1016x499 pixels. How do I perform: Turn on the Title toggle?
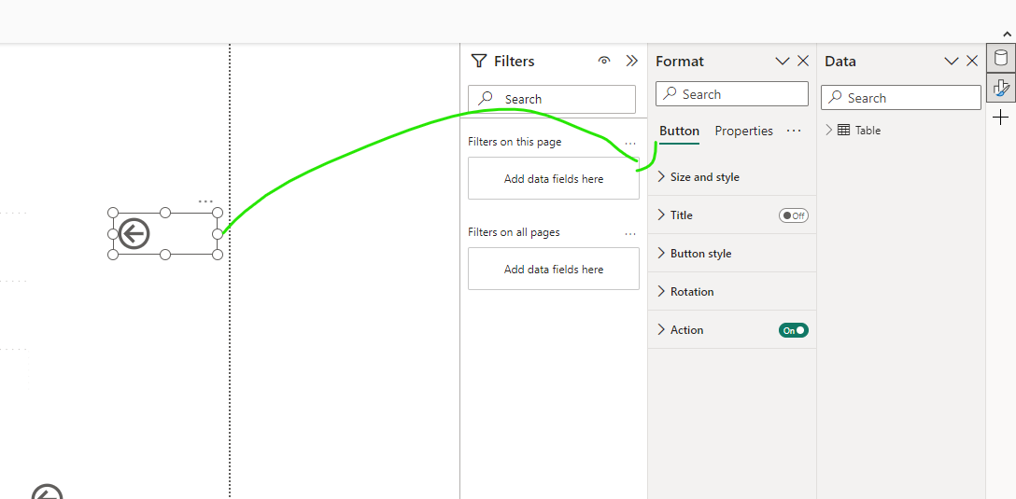click(x=794, y=215)
